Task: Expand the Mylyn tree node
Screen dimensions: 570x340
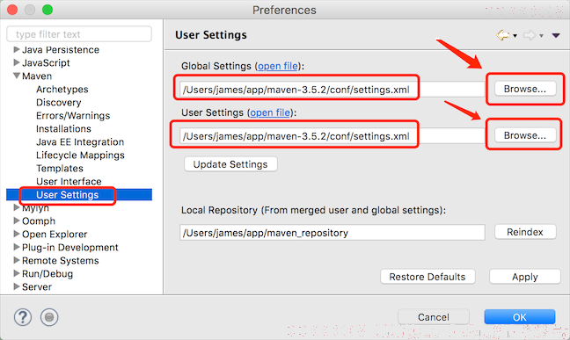Action: coord(17,207)
